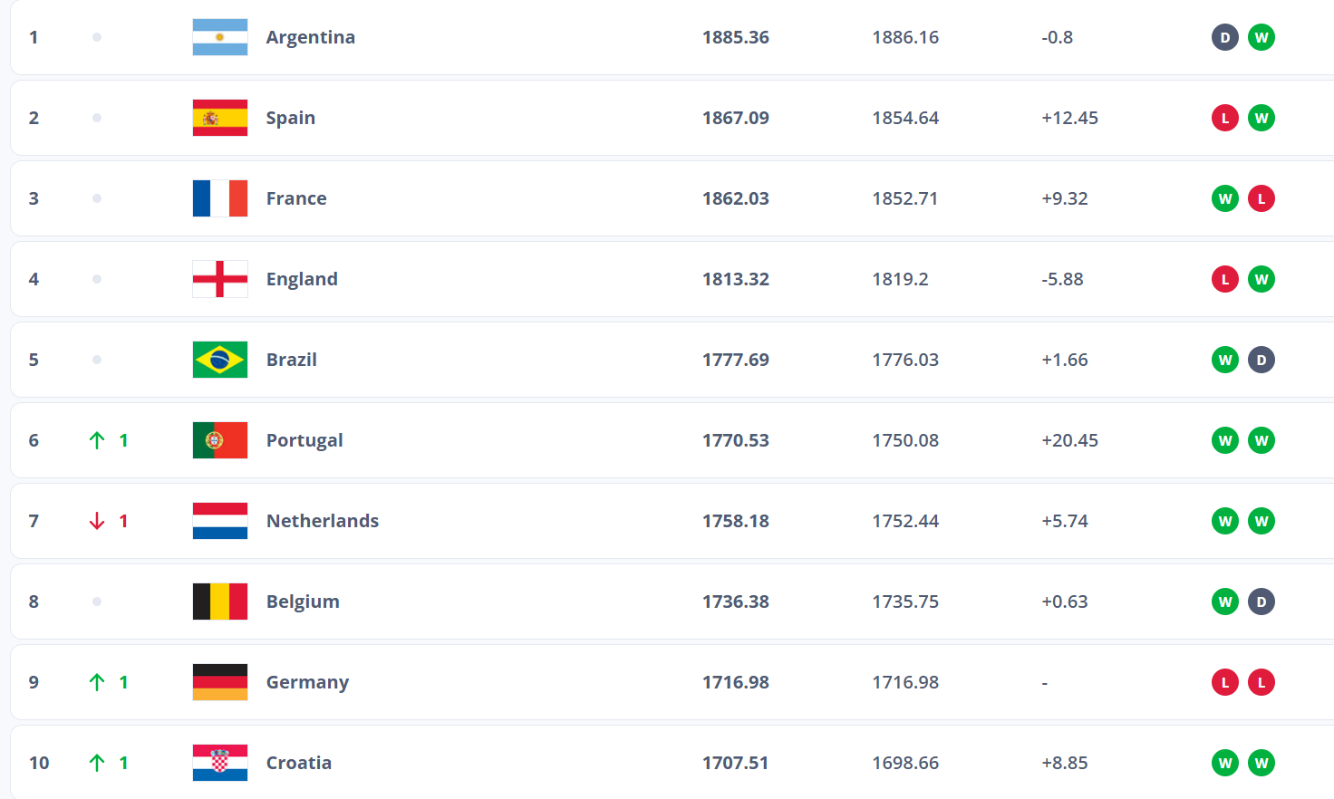Click the Belgium flag icon
This screenshot has width=1334, height=799.
[x=220, y=602]
